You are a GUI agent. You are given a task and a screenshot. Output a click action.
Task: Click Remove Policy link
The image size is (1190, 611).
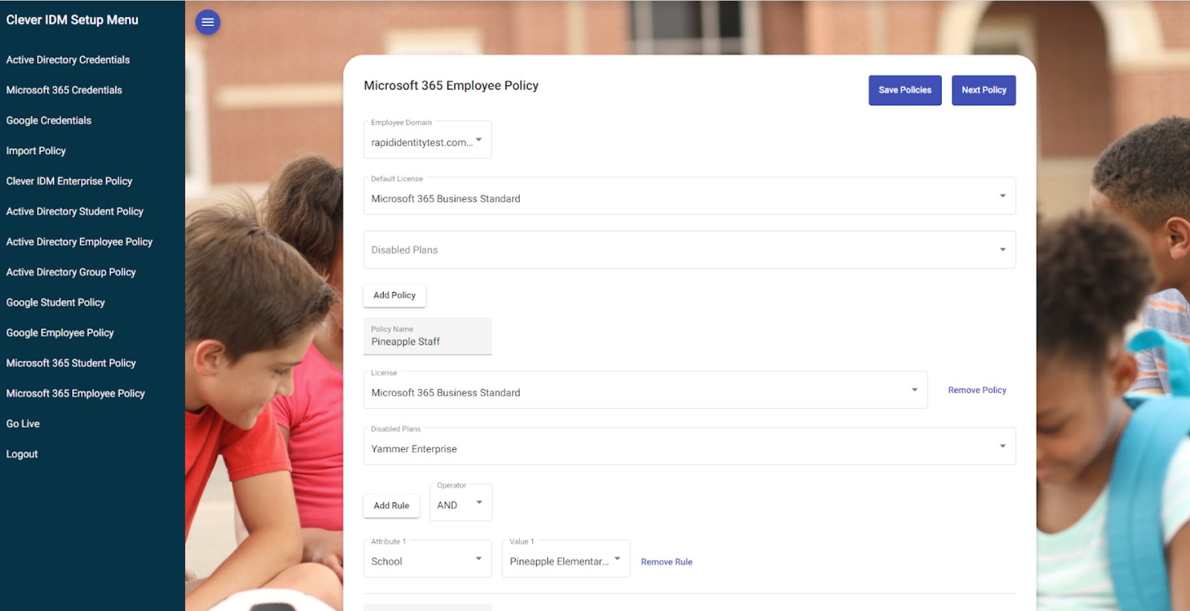[x=977, y=390]
